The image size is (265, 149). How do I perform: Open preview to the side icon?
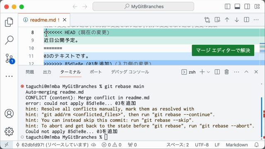(x=217, y=20)
